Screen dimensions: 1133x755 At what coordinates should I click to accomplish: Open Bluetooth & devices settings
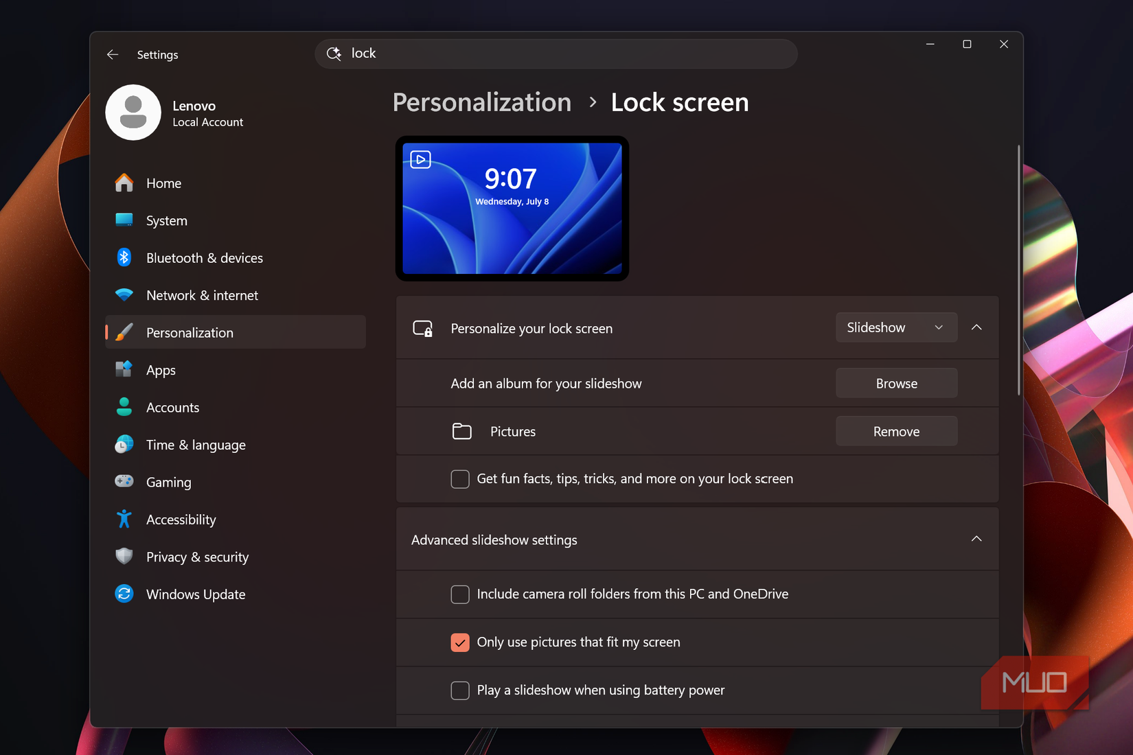pos(236,258)
